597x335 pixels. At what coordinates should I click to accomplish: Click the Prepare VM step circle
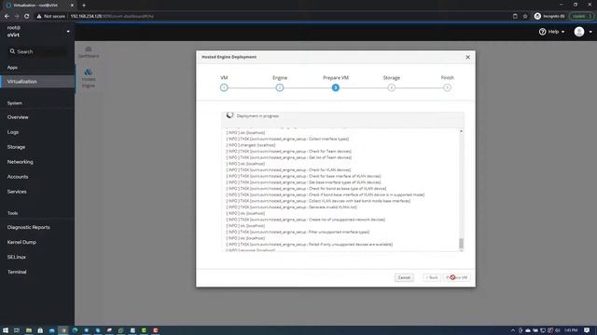(x=336, y=87)
